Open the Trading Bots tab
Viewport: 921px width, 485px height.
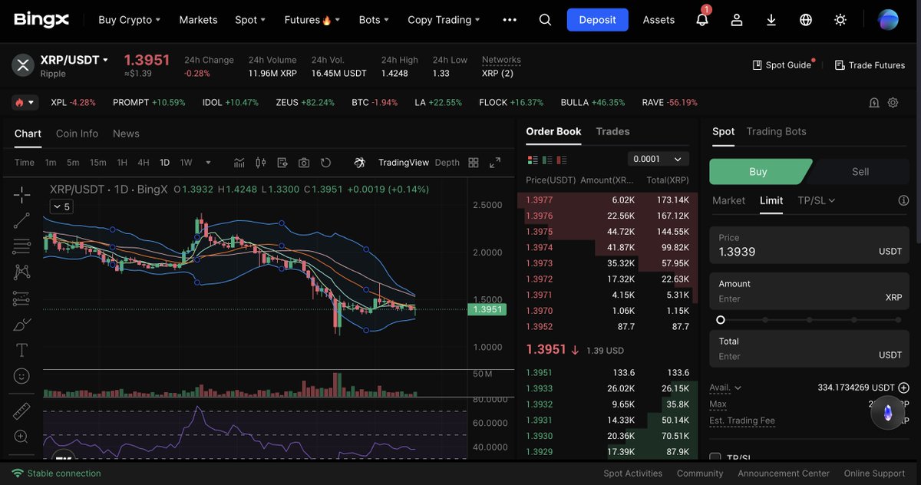[x=776, y=131]
